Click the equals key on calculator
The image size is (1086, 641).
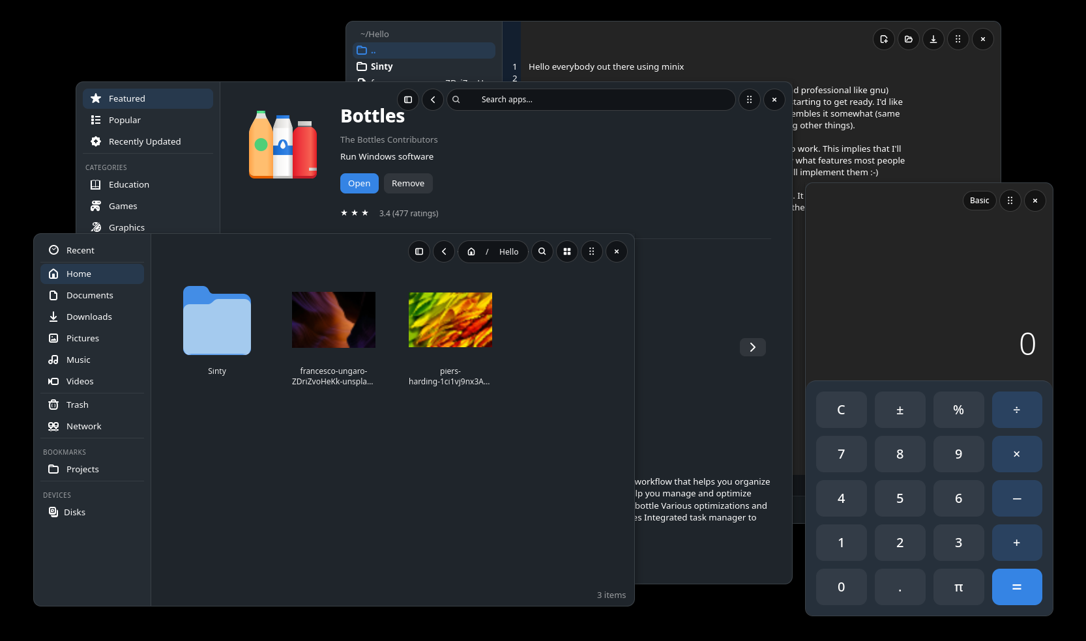[x=1017, y=587]
